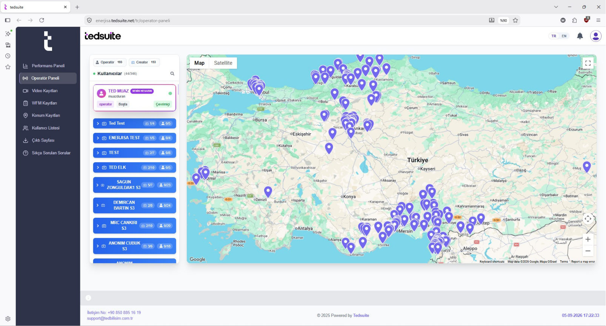Click the map pin near Muş
The width and height of the screenshot is (606, 326).
[x=587, y=166]
